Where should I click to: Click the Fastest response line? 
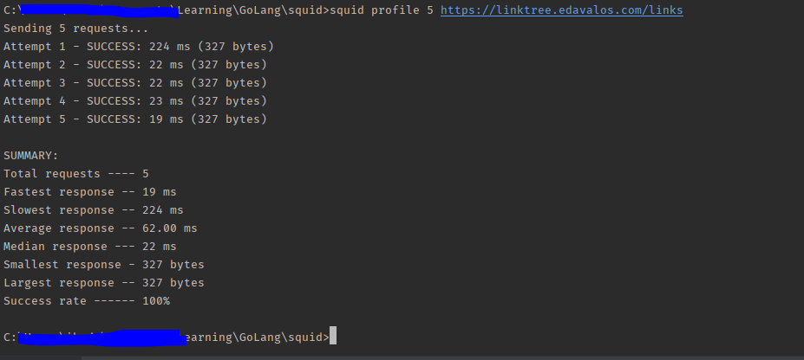(89, 192)
